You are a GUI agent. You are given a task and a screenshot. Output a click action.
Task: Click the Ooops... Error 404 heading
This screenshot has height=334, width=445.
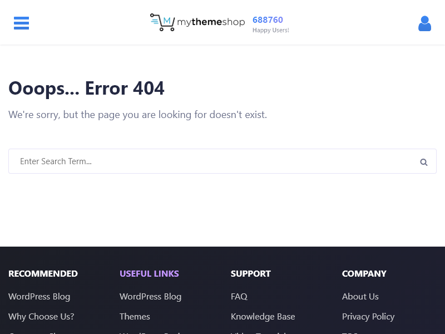coord(86,89)
